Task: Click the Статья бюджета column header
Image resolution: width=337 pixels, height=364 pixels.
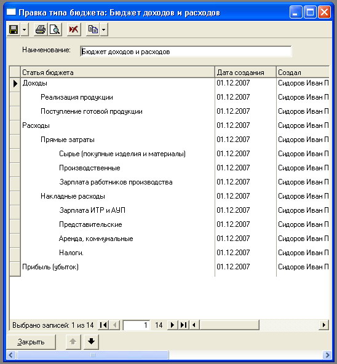Action: coord(117,73)
